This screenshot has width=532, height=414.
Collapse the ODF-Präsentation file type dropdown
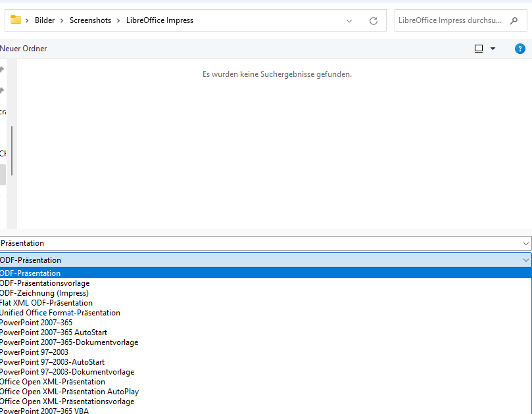525,260
